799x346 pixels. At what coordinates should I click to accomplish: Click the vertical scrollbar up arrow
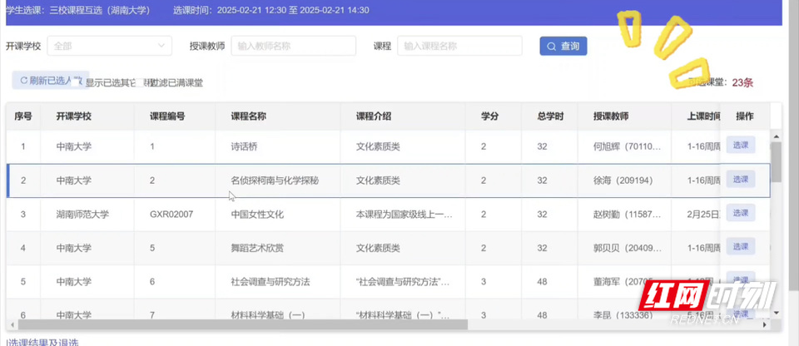[x=776, y=136]
